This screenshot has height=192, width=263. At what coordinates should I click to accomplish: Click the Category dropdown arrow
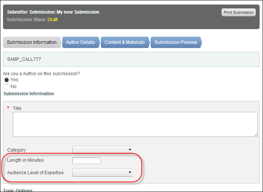(x=130, y=150)
